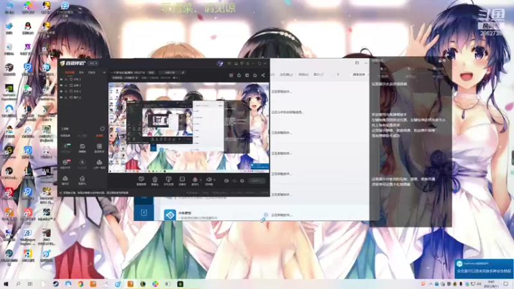514x289 pixels.
Task: Lock the third source row
Action: (x=66, y=91)
